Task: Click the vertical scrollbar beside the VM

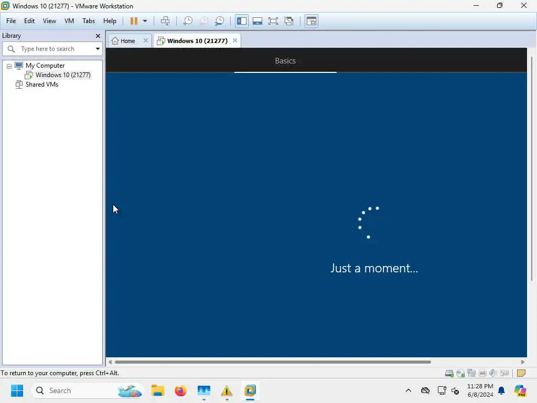Action: [532, 169]
